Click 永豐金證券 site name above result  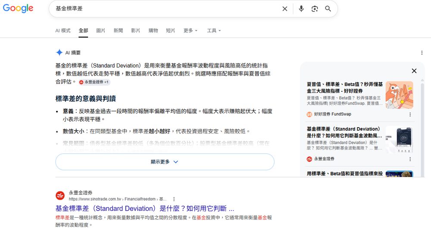coord(81,193)
